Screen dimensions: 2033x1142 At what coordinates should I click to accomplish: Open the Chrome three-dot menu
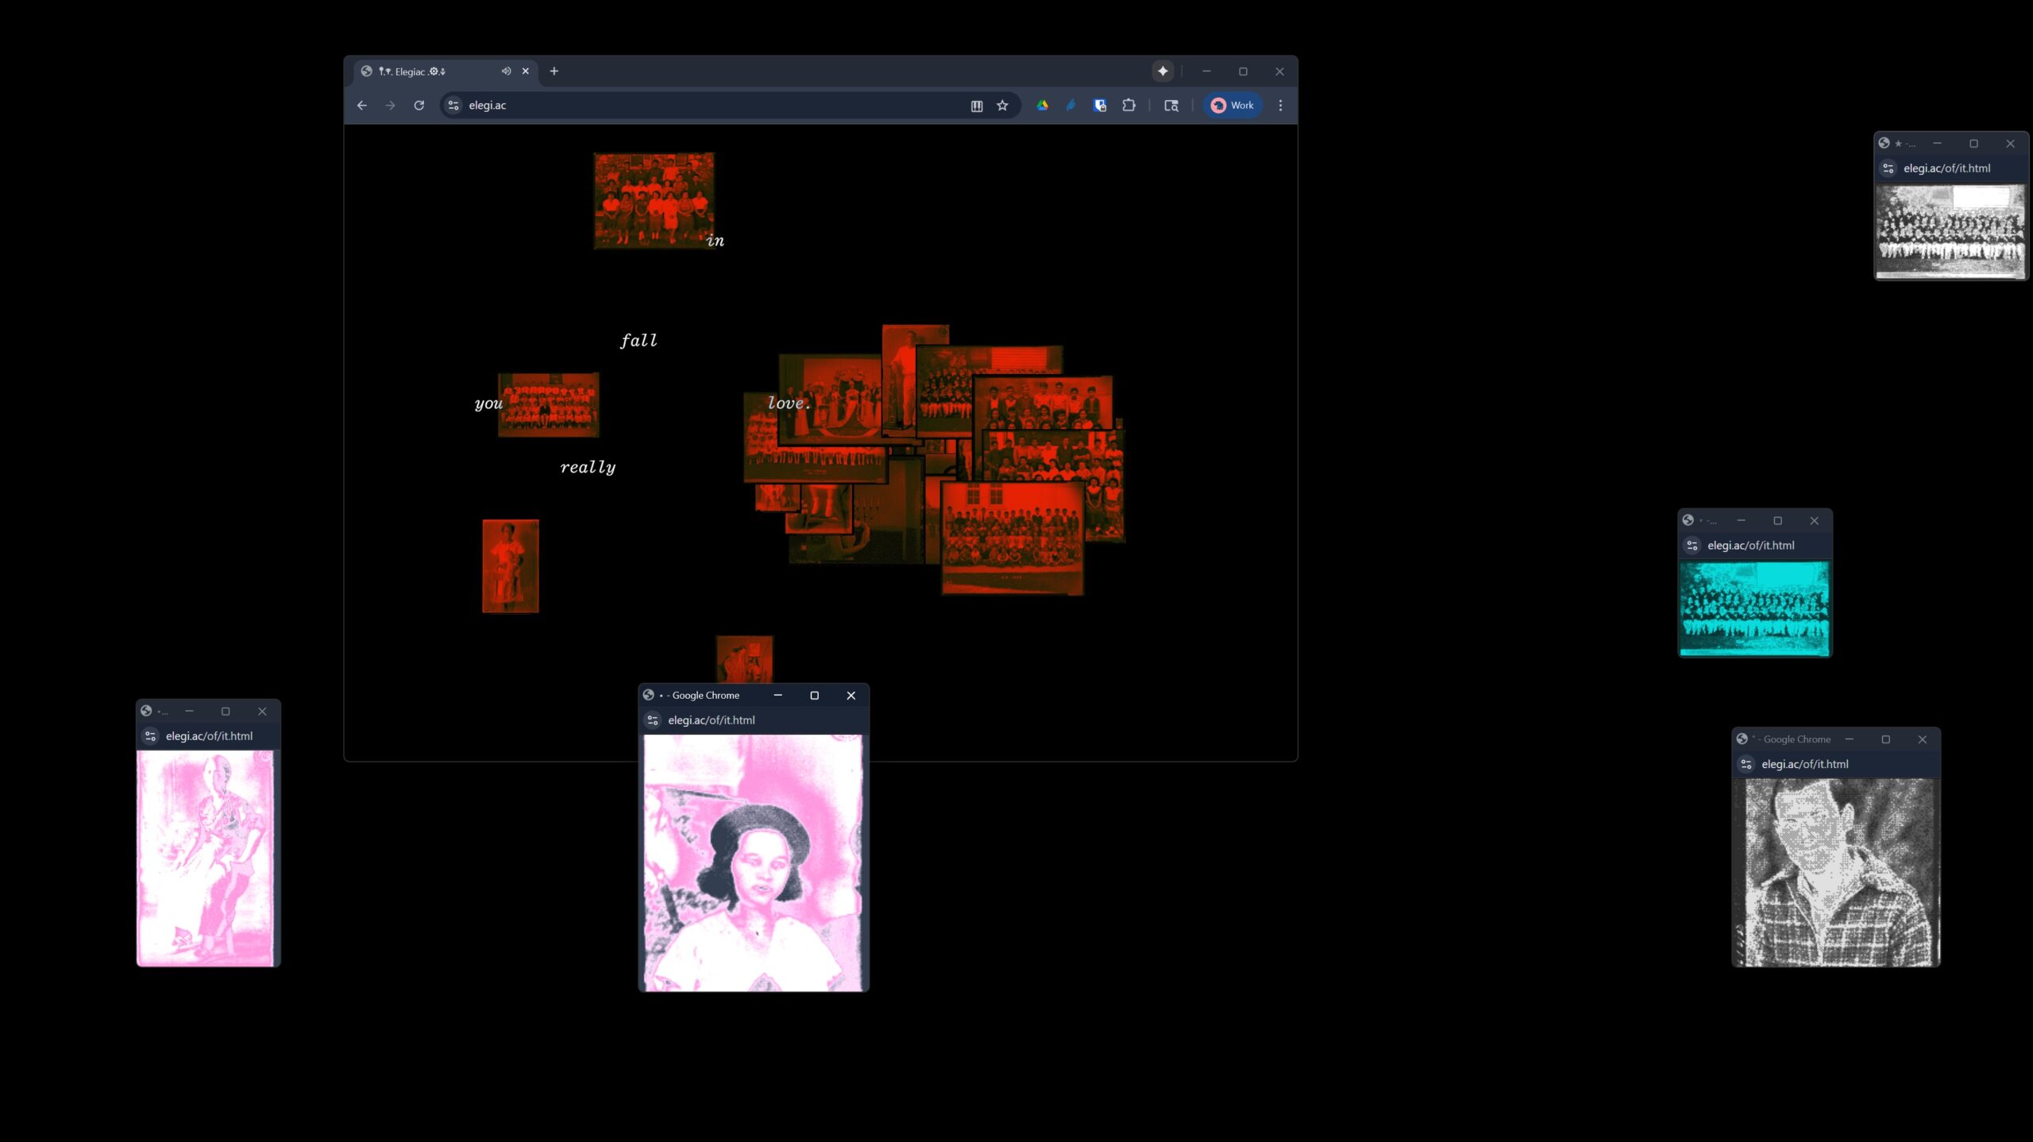point(1280,105)
